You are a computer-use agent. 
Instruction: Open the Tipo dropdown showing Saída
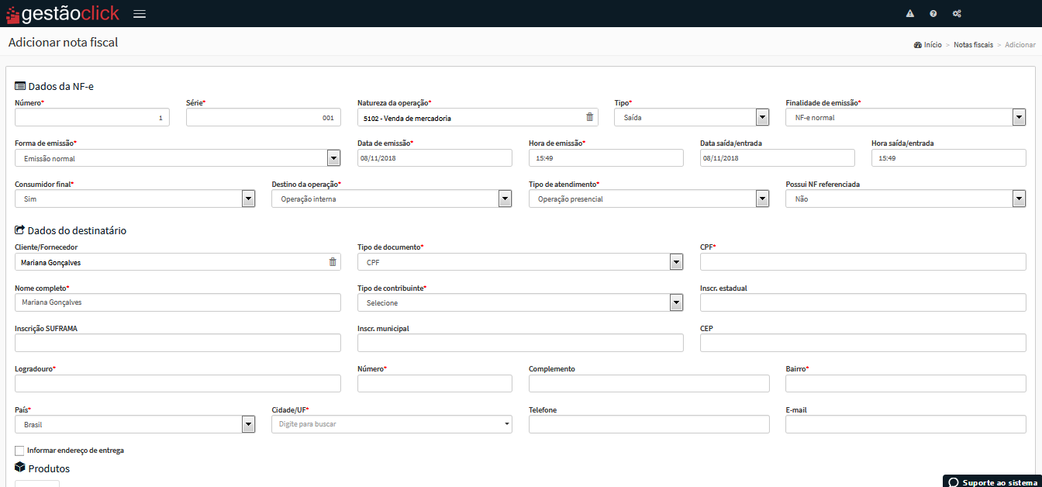(692, 117)
